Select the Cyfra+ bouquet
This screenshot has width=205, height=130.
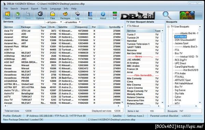click(178, 97)
